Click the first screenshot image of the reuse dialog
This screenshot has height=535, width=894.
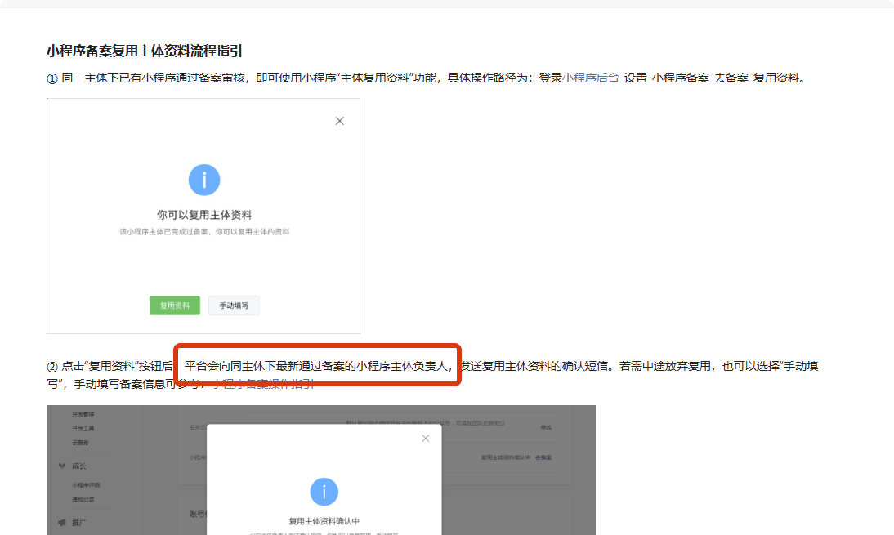coord(203,216)
